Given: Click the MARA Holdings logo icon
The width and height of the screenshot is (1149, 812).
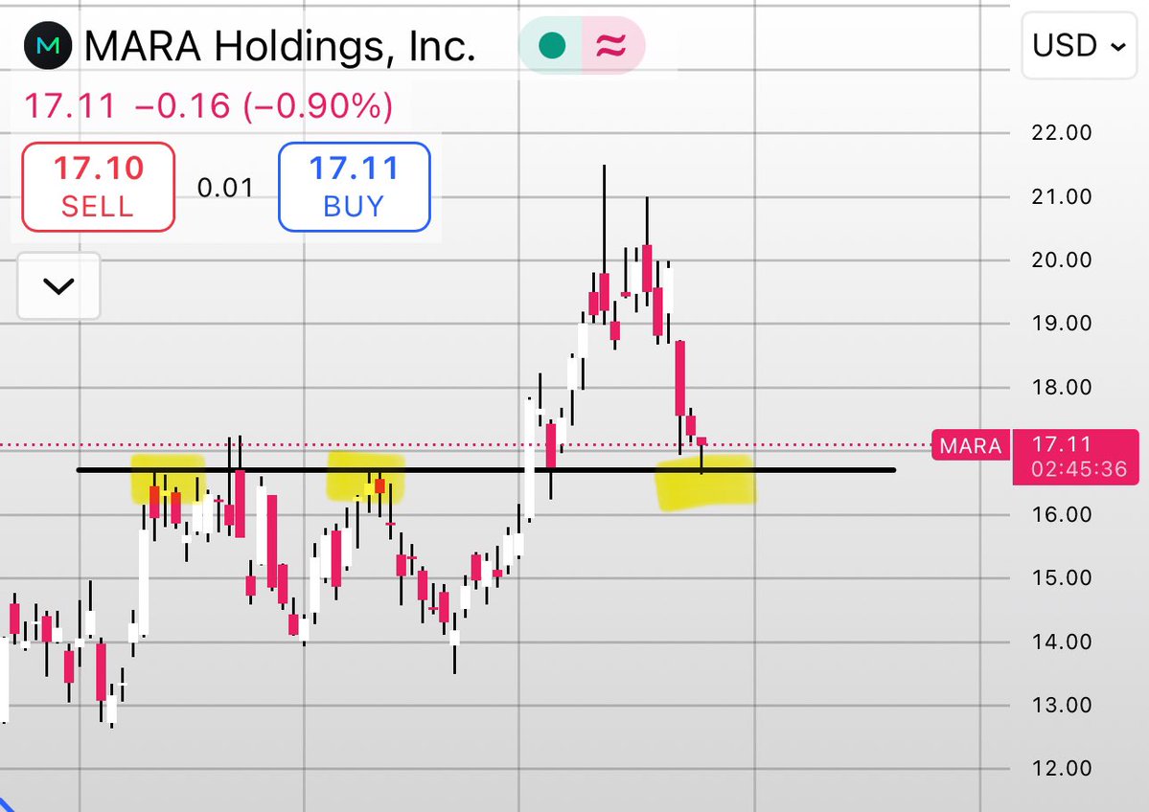Looking at the screenshot, I should click(x=48, y=45).
